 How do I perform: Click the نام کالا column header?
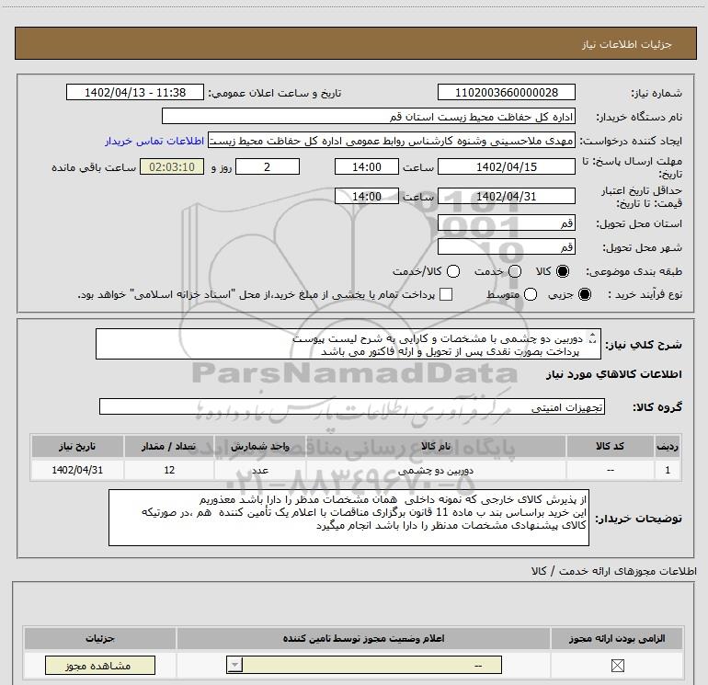coord(436,446)
